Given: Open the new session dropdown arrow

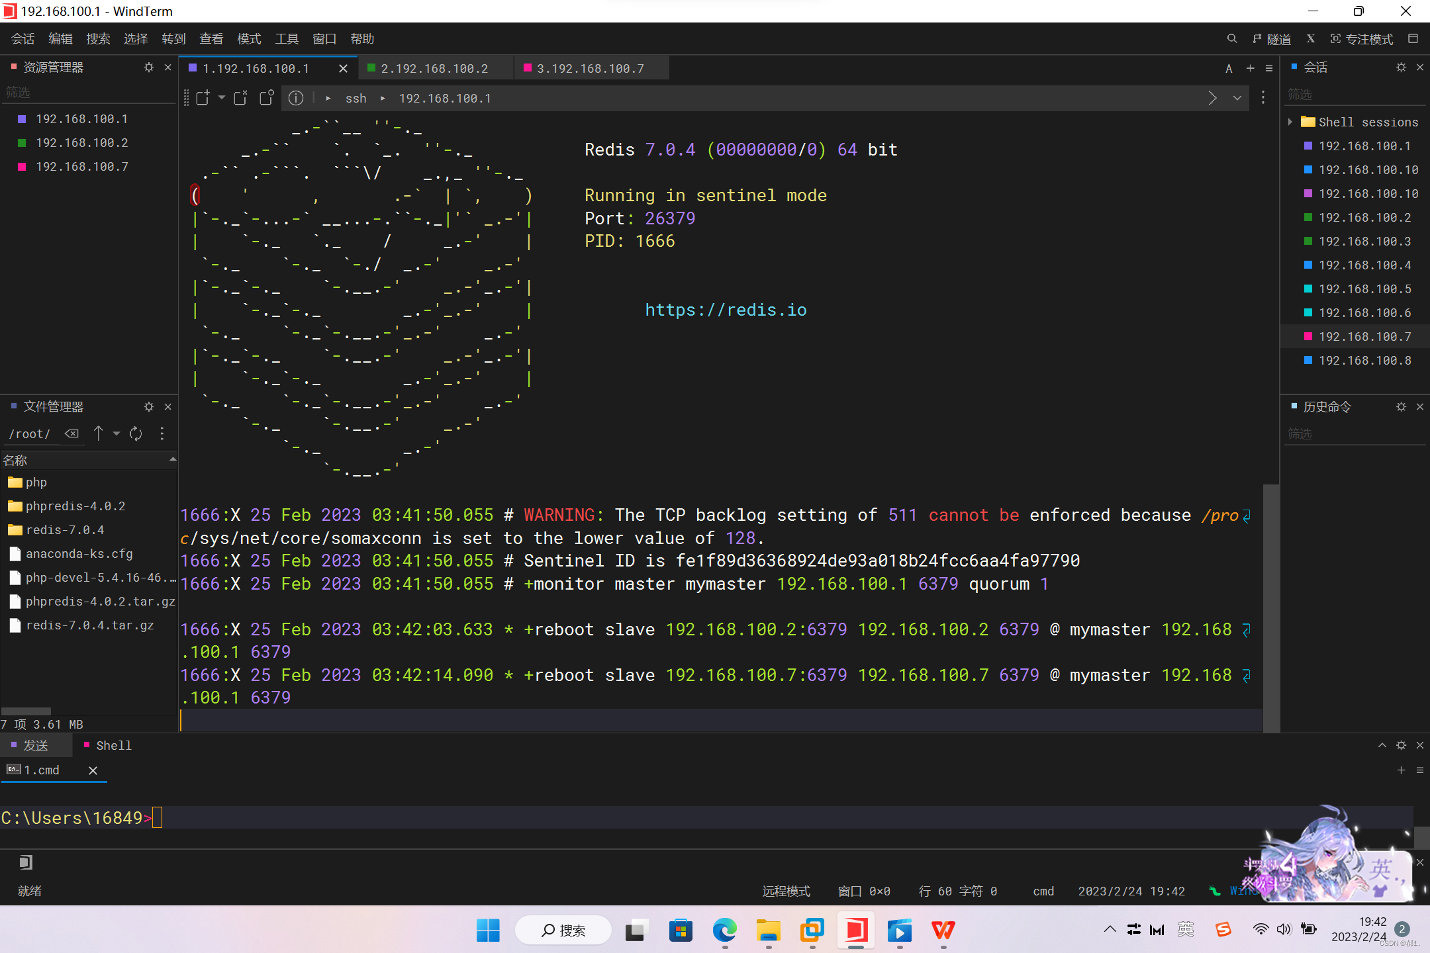Looking at the screenshot, I should tap(222, 98).
